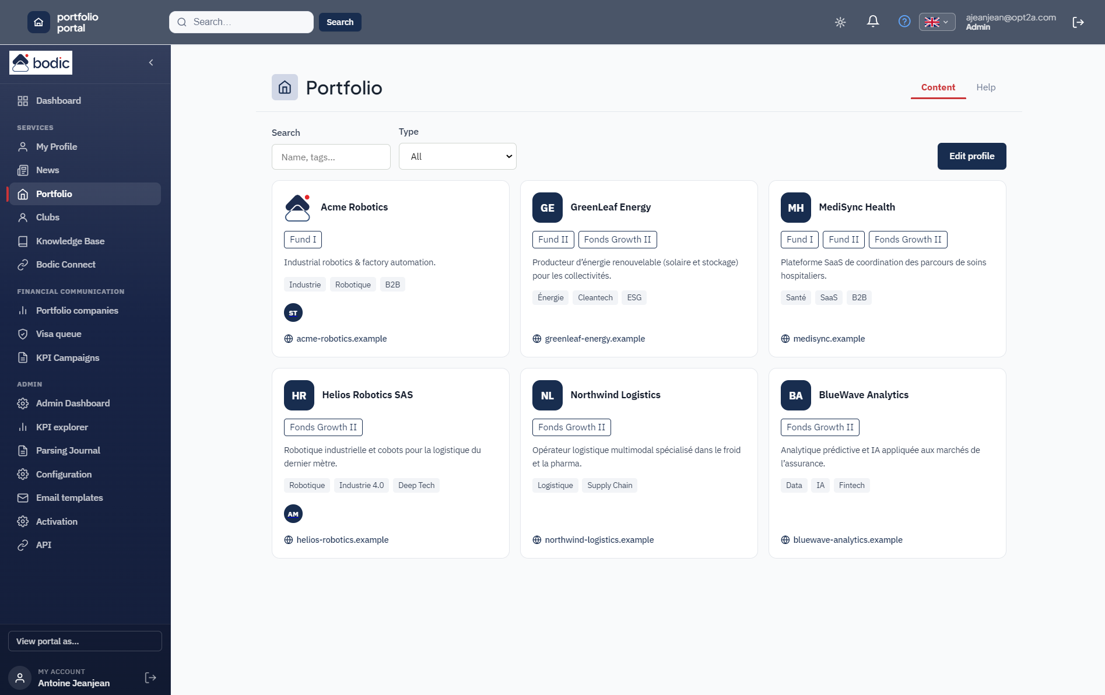Click the portfolio portal home icon
The width and height of the screenshot is (1105, 695).
tap(38, 22)
